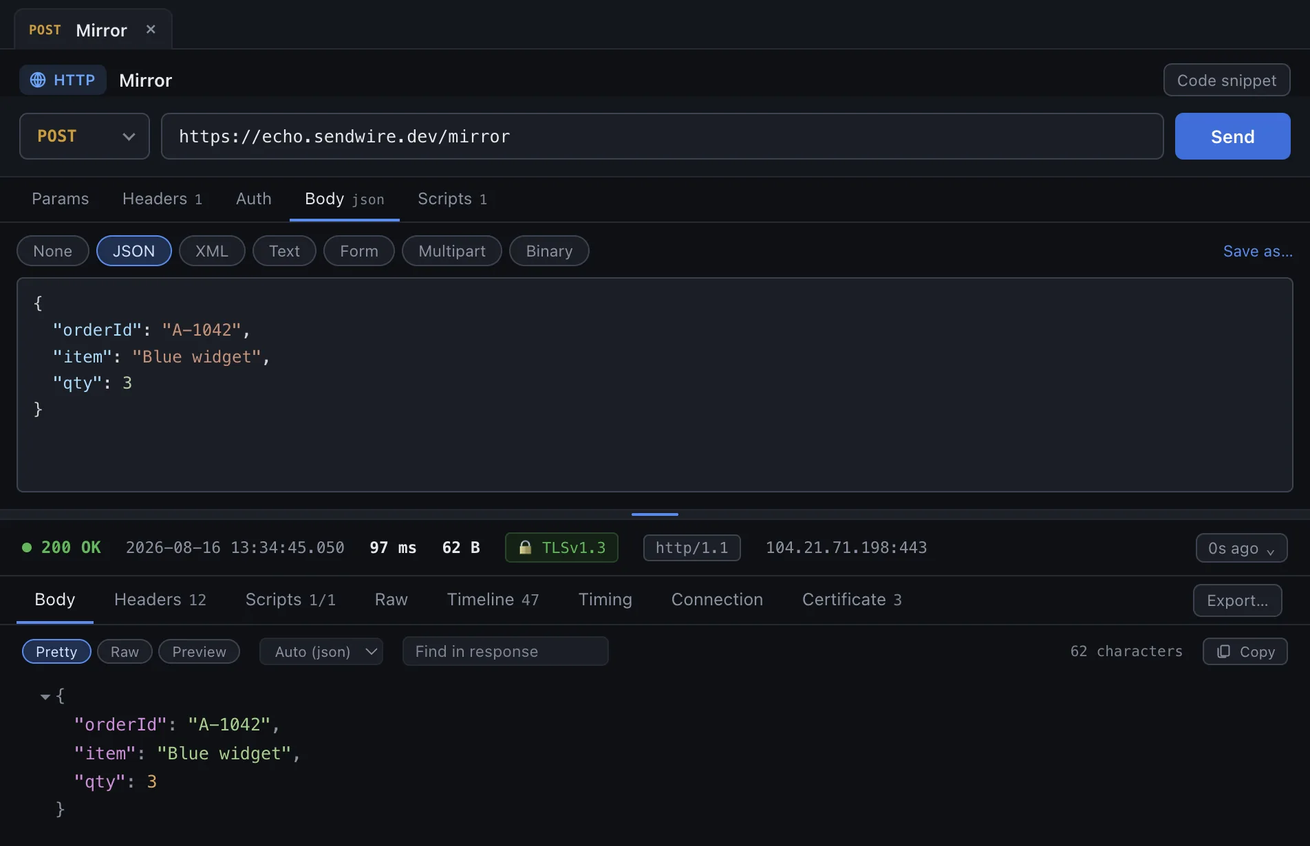Screen dimensions: 1310x846
Task: Click the 62 characters count
Action: [1126, 651]
